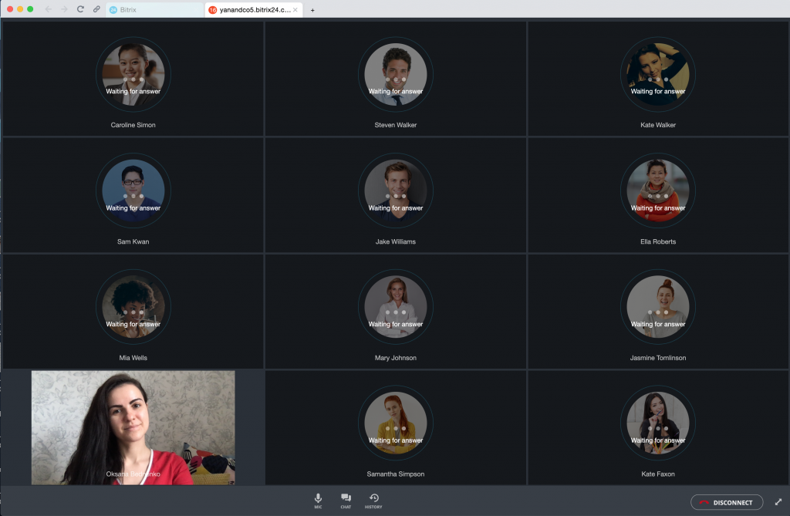The image size is (790, 516).
Task: Click Ella Roberts' profile picture
Action: 658,191
